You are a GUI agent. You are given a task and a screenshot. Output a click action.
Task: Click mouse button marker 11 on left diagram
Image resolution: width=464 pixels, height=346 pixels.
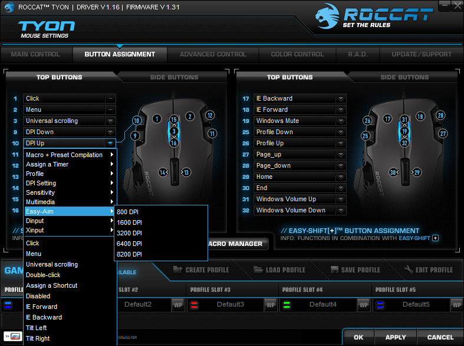pyautogui.click(x=212, y=134)
